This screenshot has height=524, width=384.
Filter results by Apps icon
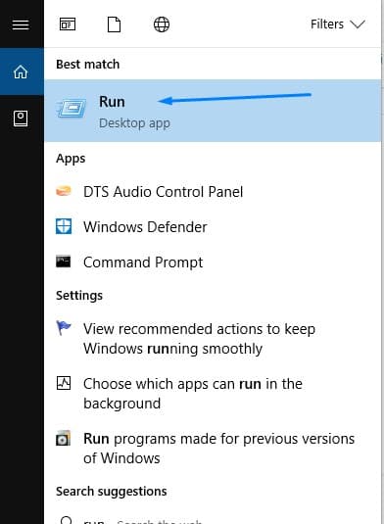click(x=68, y=24)
